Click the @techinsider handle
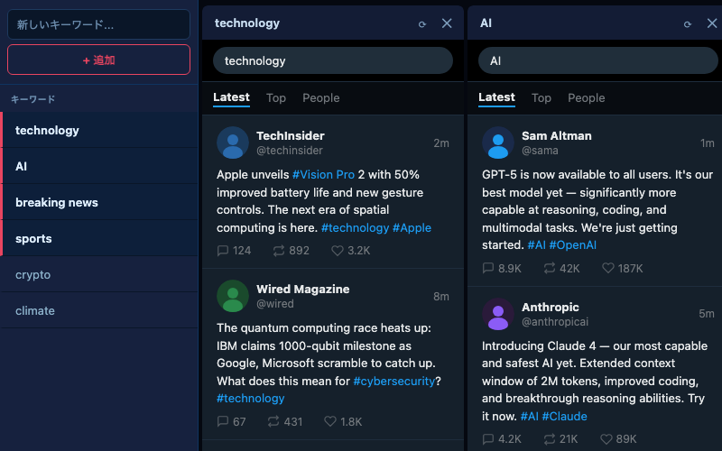Image resolution: width=722 pixels, height=451 pixels. click(x=289, y=151)
